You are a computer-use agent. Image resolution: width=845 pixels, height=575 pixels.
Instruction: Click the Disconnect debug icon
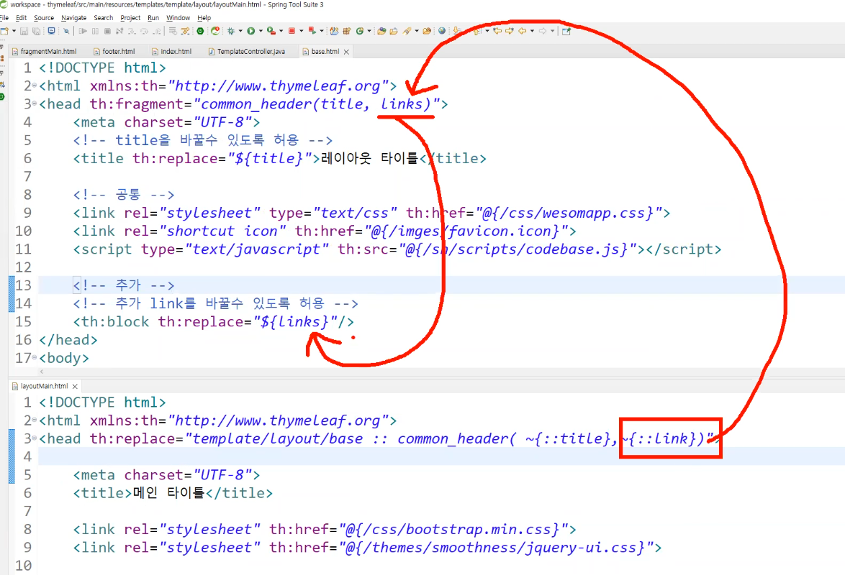(x=119, y=31)
